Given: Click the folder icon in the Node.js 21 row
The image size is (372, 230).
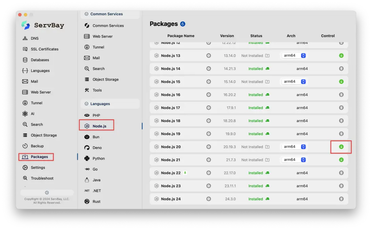Looking at the screenshot, I should click(x=267, y=160).
